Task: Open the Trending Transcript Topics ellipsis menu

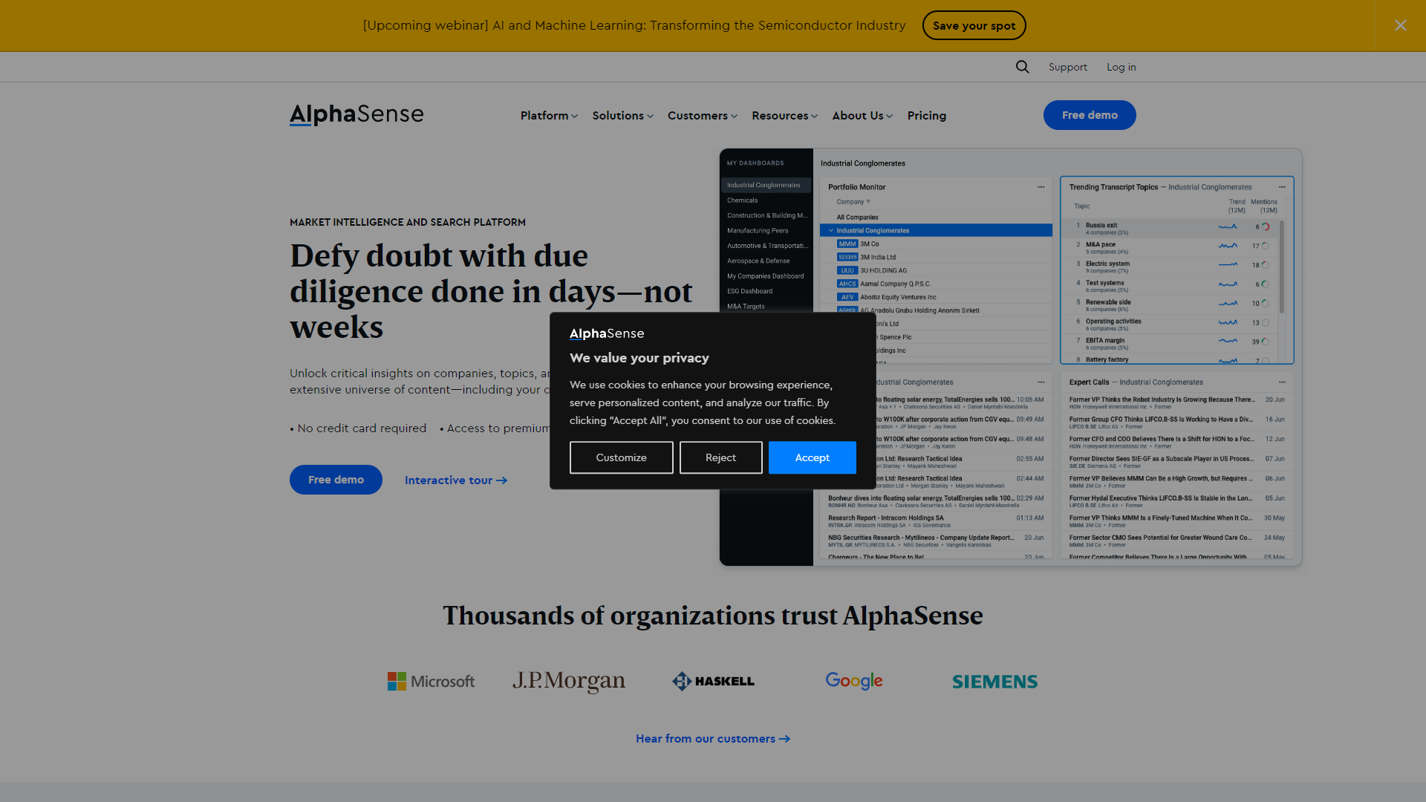Action: pyautogui.click(x=1282, y=187)
